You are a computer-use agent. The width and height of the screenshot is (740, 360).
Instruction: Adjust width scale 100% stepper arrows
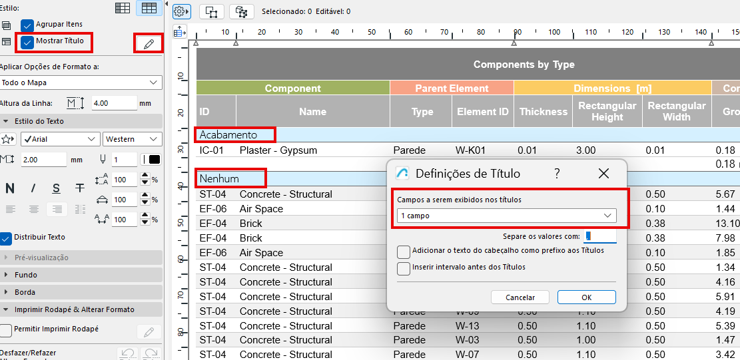[x=145, y=200]
